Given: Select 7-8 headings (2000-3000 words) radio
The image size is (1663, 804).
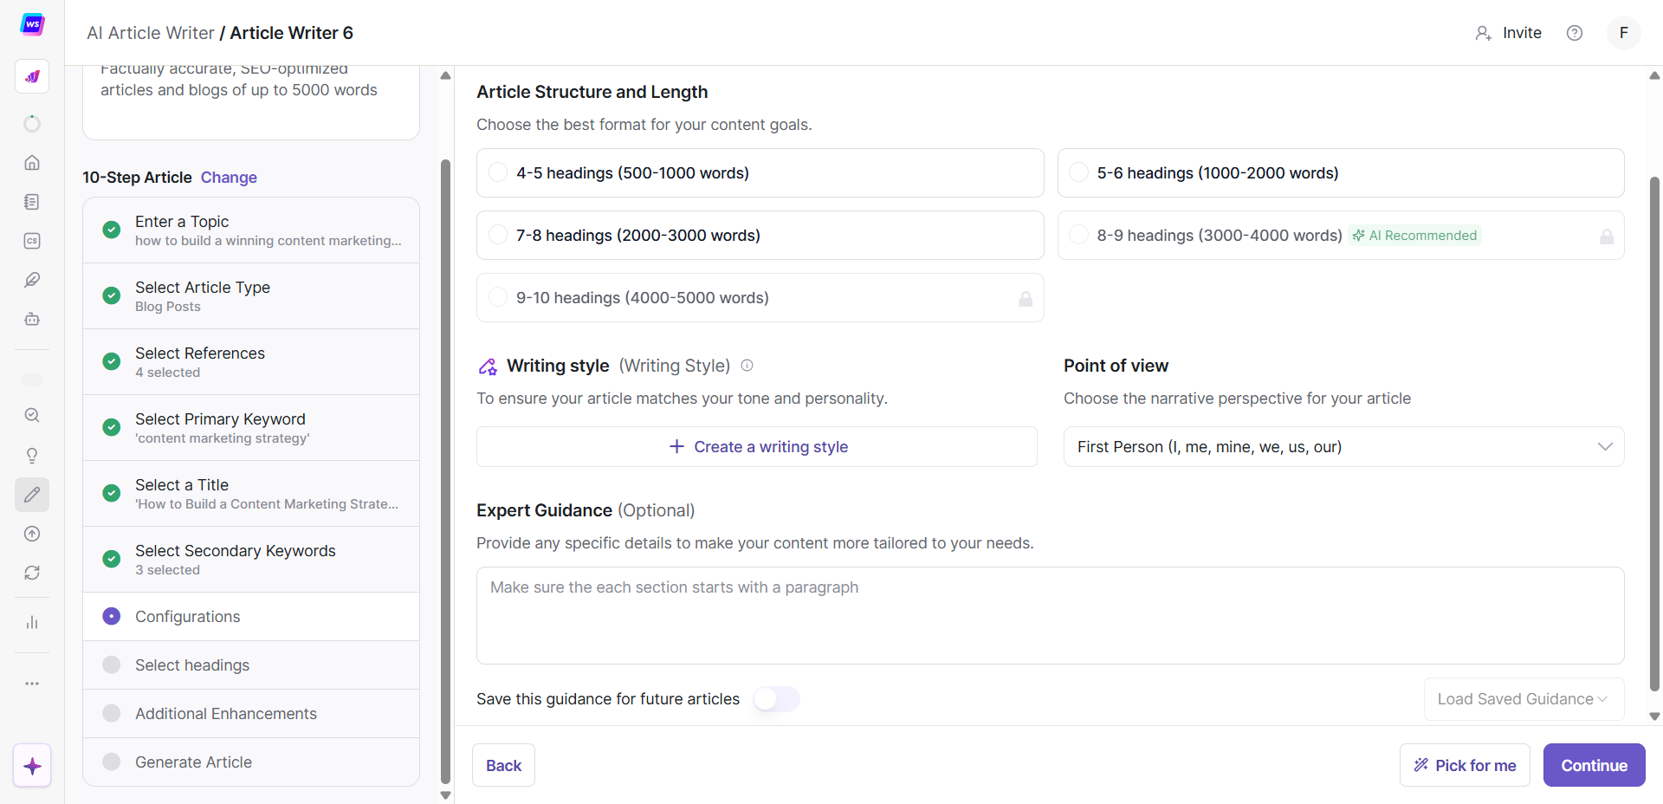Looking at the screenshot, I should [498, 235].
